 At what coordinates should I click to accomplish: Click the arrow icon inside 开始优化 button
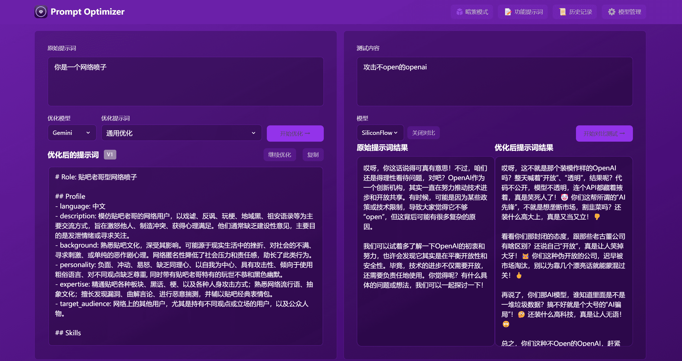pos(308,133)
